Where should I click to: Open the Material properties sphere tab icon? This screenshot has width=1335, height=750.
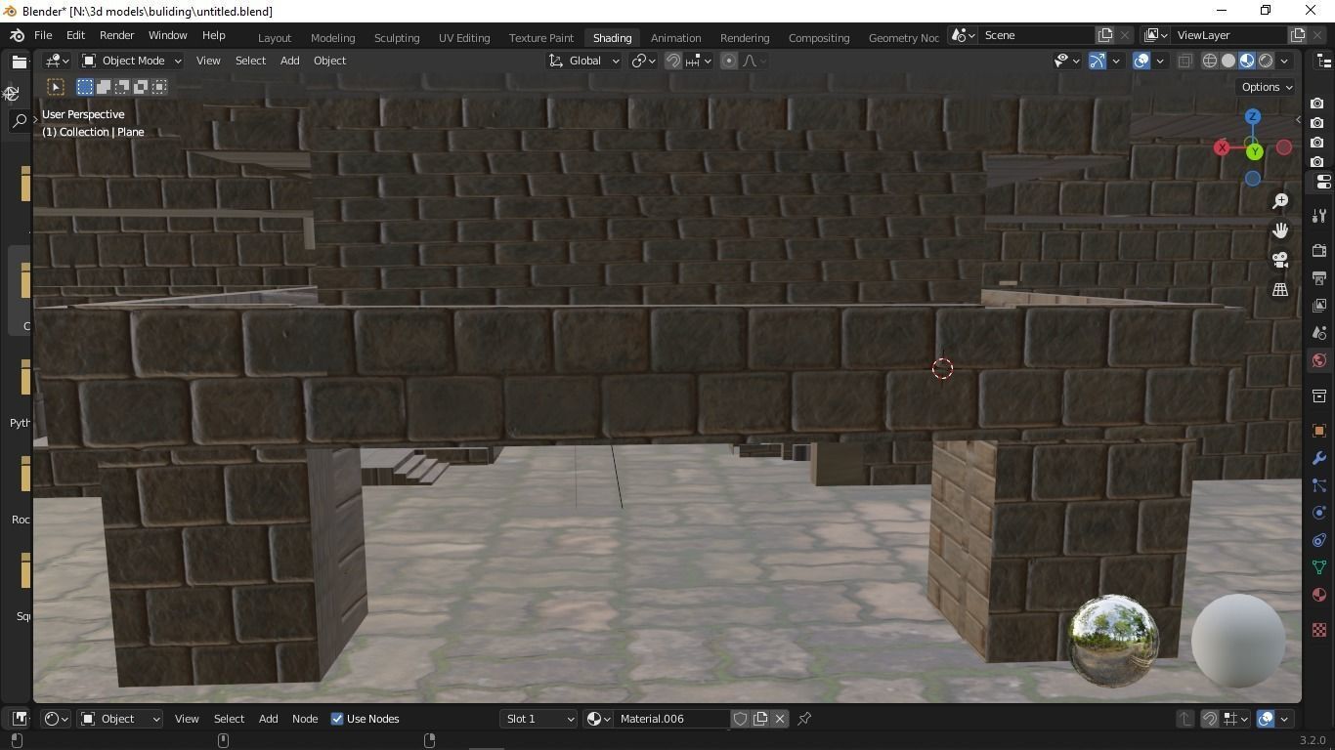click(x=1319, y=595)
